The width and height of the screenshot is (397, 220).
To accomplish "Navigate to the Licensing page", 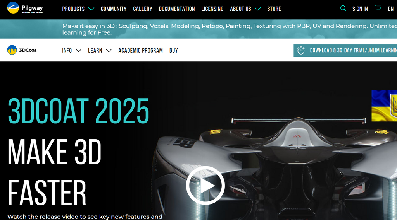I will (x=212, y=9).
